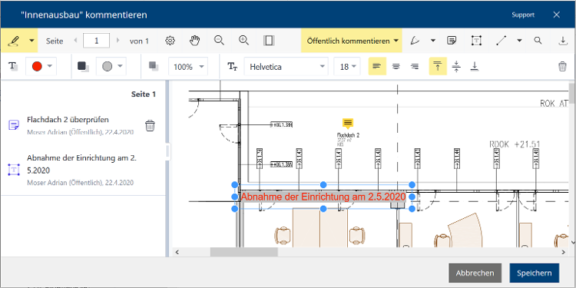Delete the selected annotation with toolbar trash
The width and height of the screenshot is (576, 288).
pyautogui.click(x=562, y=67)
